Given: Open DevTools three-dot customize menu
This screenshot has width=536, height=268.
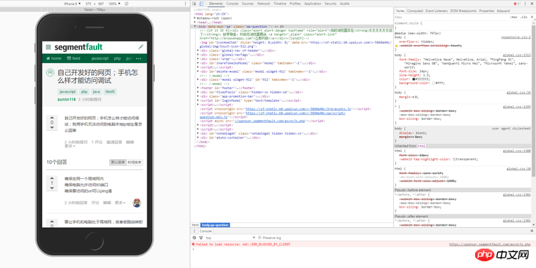Looking at the screenshot, I should 525,3.
